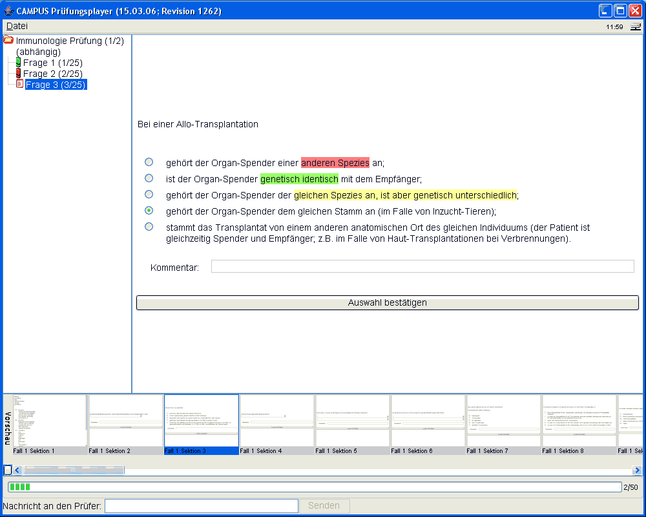Click the green status icon for Frage 1

click(x=18, y=63)
